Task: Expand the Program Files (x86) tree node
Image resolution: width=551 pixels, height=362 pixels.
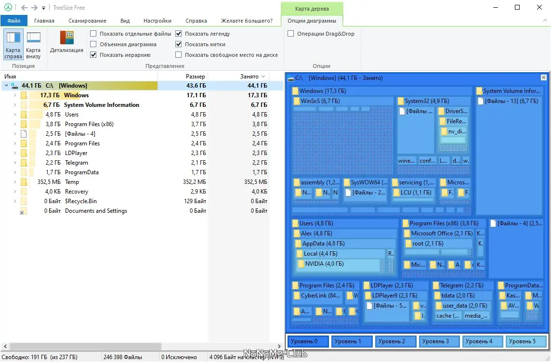Action: [x=15, y=124]
